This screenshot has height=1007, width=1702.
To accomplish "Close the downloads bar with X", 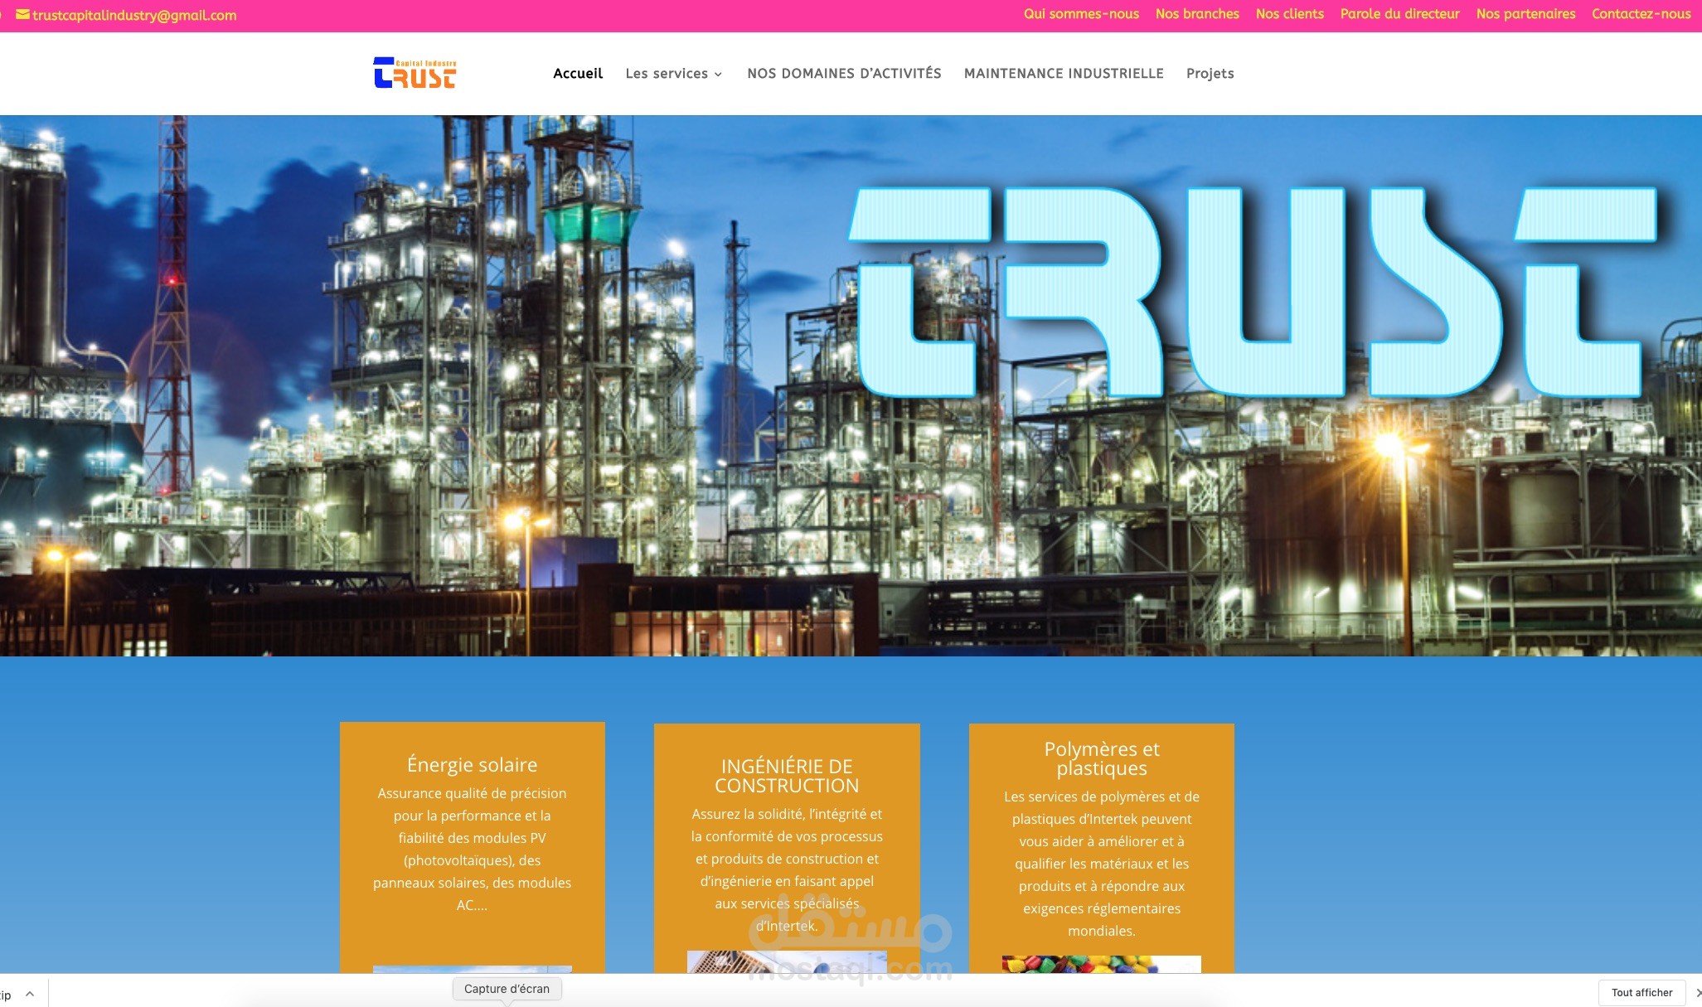I will coord(1697,992).
